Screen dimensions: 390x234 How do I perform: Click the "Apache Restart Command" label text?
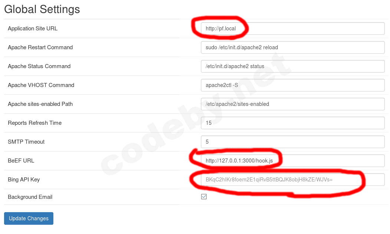tap(40, 47)
